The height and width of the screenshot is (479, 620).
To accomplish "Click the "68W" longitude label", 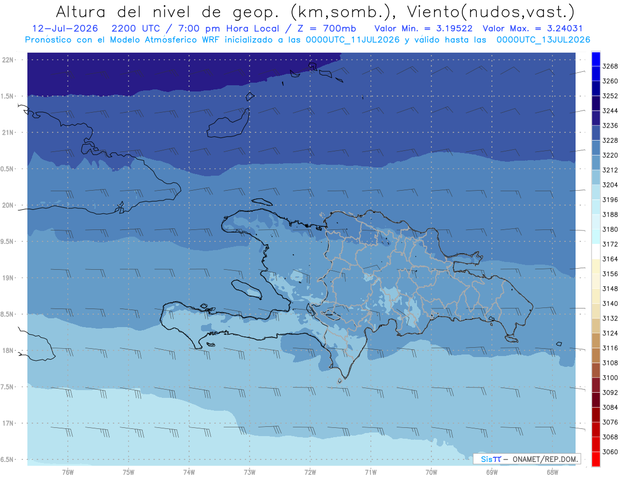I will point(552,471).
